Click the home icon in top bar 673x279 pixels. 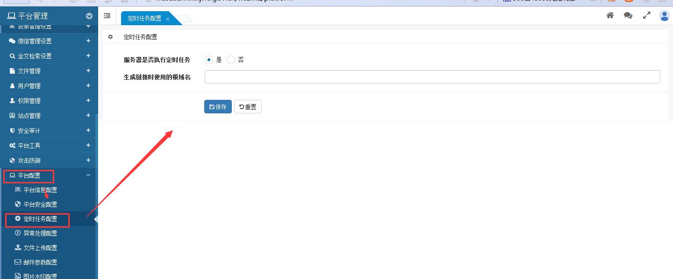tap(610, 15)
